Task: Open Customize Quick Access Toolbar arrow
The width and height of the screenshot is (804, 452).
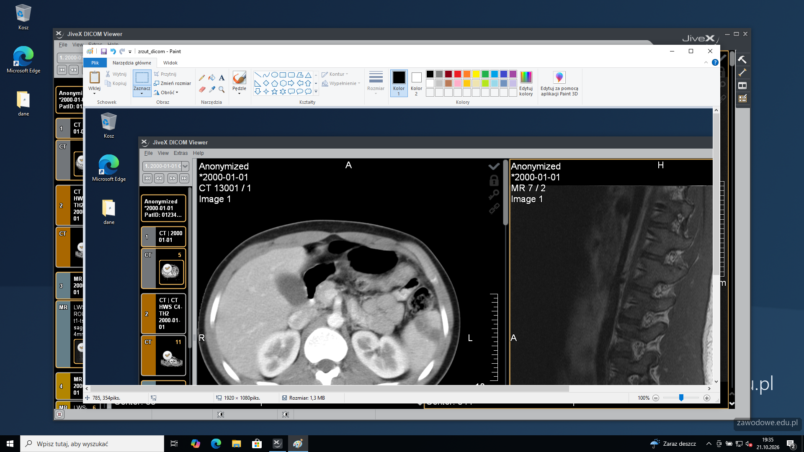Action: pyautogui.click(x=130, y=51)
